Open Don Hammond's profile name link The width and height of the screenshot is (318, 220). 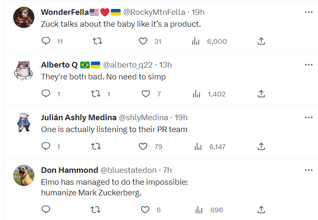70,170
